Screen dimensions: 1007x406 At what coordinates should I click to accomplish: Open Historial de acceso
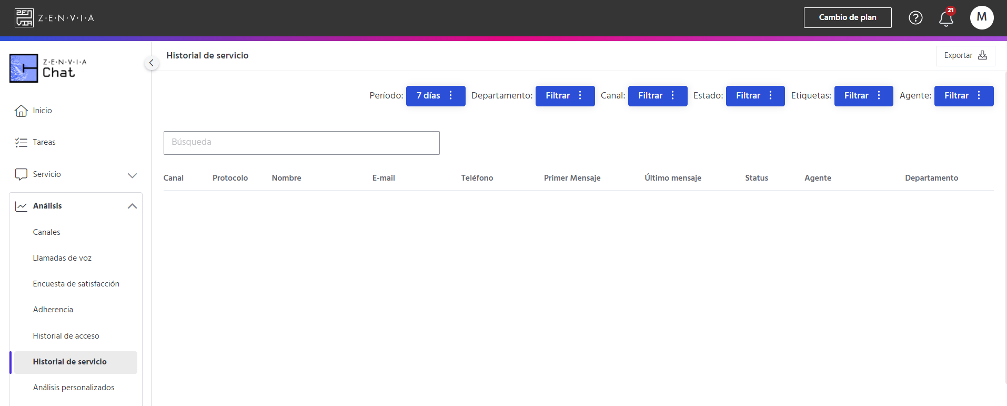point(66,336)
